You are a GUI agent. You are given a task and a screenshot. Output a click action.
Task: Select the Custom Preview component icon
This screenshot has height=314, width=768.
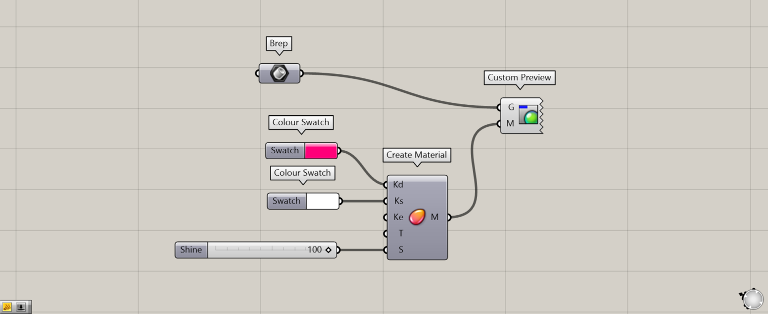tap(528, 115)
